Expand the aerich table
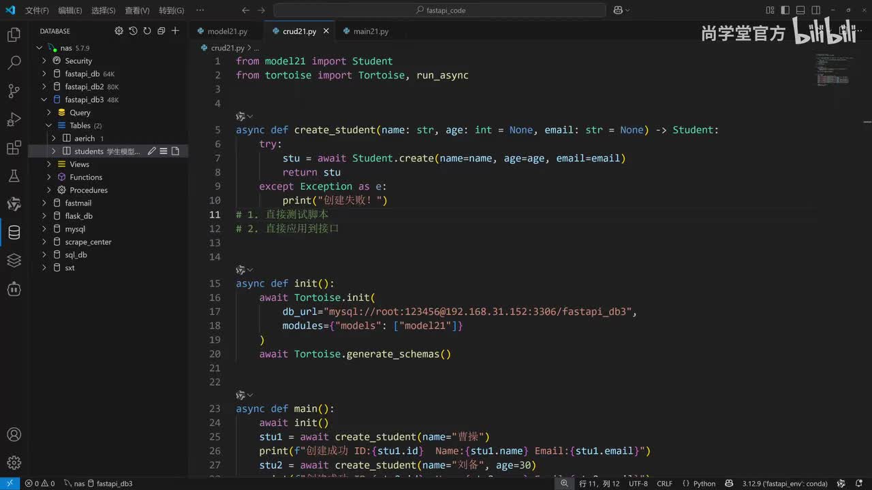The width and height of the screenshot is (872, 490). pyautogui.click(x=54, y=139)
